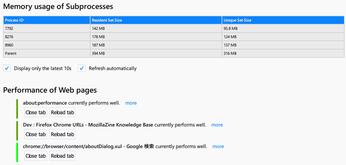Expand more details for about:performance
Viewport: 346px width, 165px height.
point(131,103)
